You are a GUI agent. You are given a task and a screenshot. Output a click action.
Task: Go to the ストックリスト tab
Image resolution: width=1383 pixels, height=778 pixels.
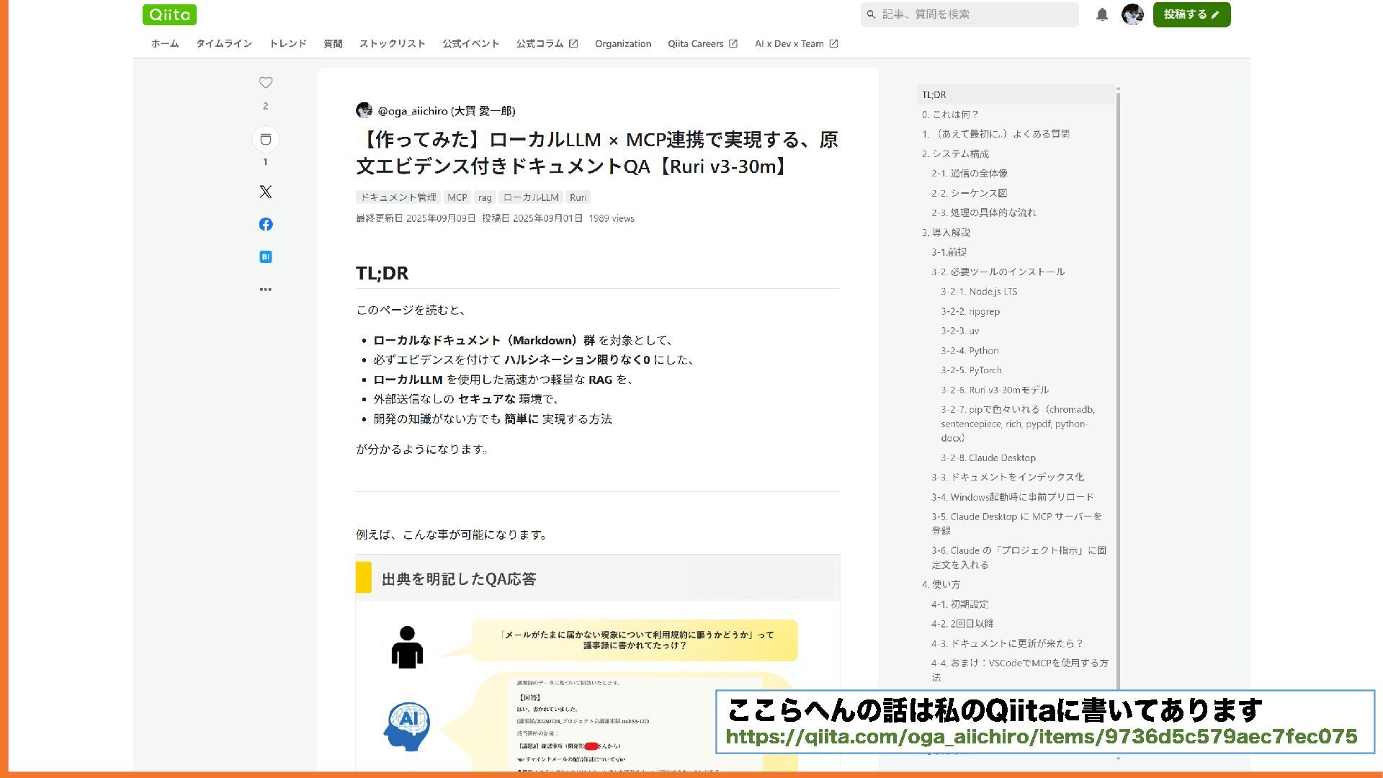coord(393,44)
